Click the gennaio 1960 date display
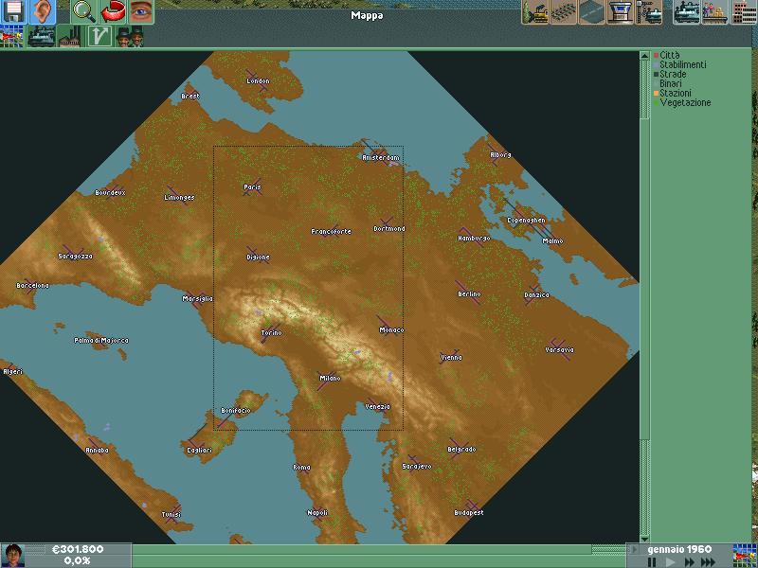 (x=679, y=549)
